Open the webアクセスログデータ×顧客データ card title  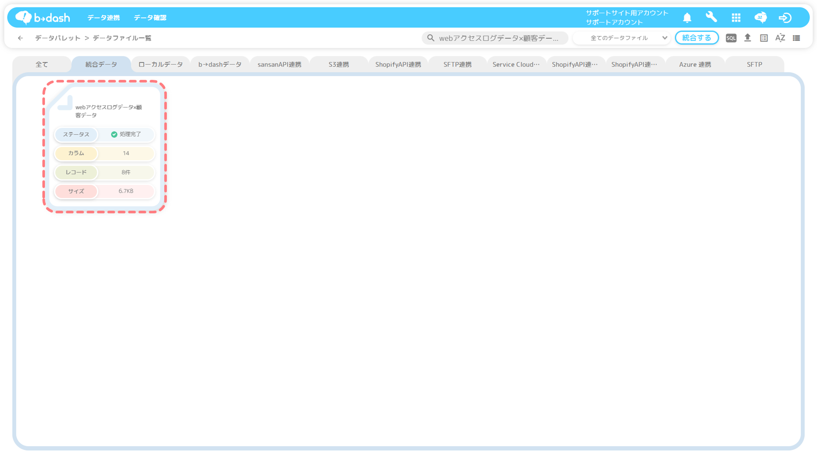point(108,111)
